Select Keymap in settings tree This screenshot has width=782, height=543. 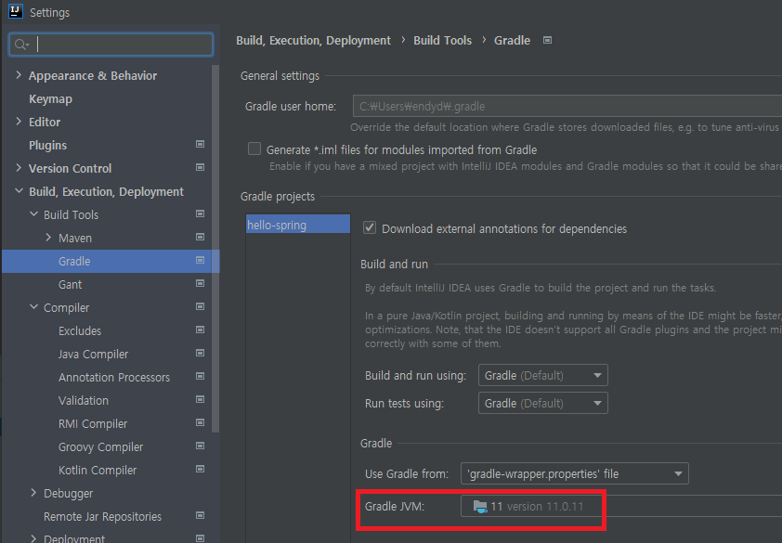(x=50, y=99)
